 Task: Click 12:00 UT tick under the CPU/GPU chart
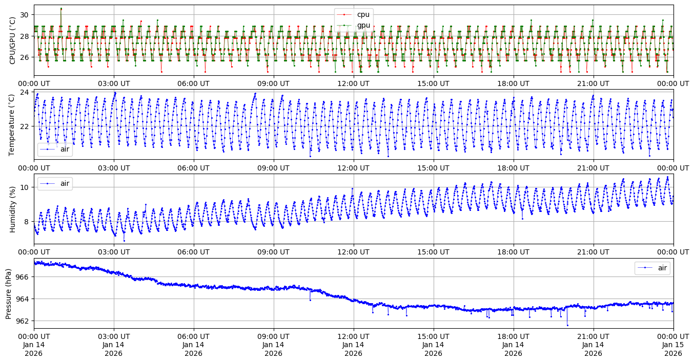(353, 83)
